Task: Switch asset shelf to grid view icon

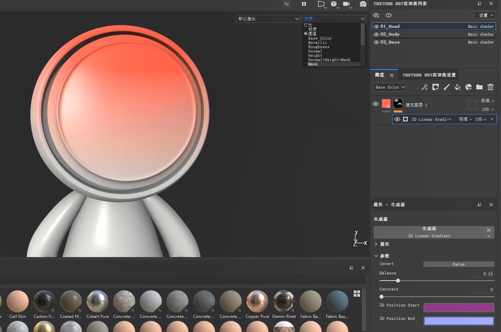Action: pos(357,294)
